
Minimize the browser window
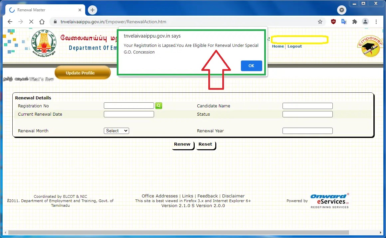click(x=354, y=3)
